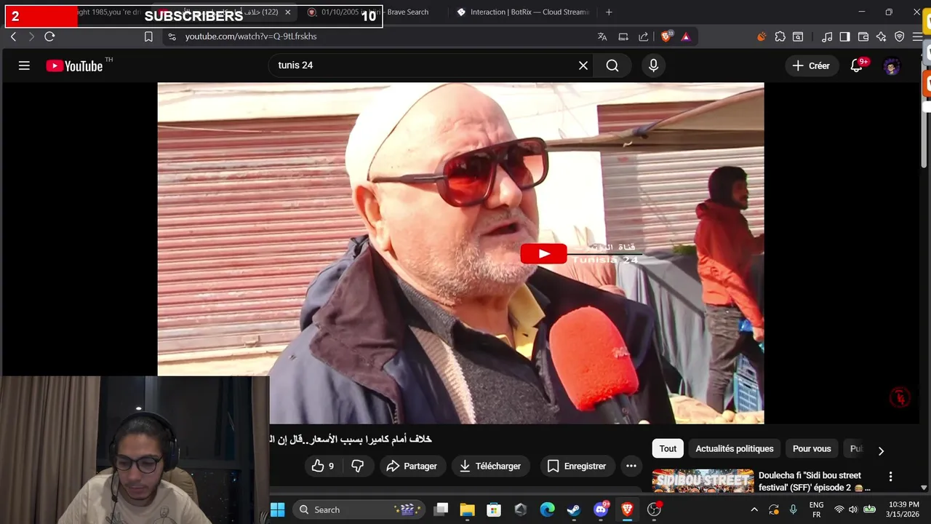The height and width of the screenshot is (524, 931).
Task: Open the YouTube account avatar menu
Action: pyautogui.click(x=892, y=66)
